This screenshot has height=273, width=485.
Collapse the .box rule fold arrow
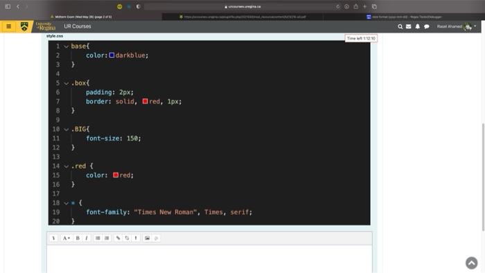(x=67, y=83)
